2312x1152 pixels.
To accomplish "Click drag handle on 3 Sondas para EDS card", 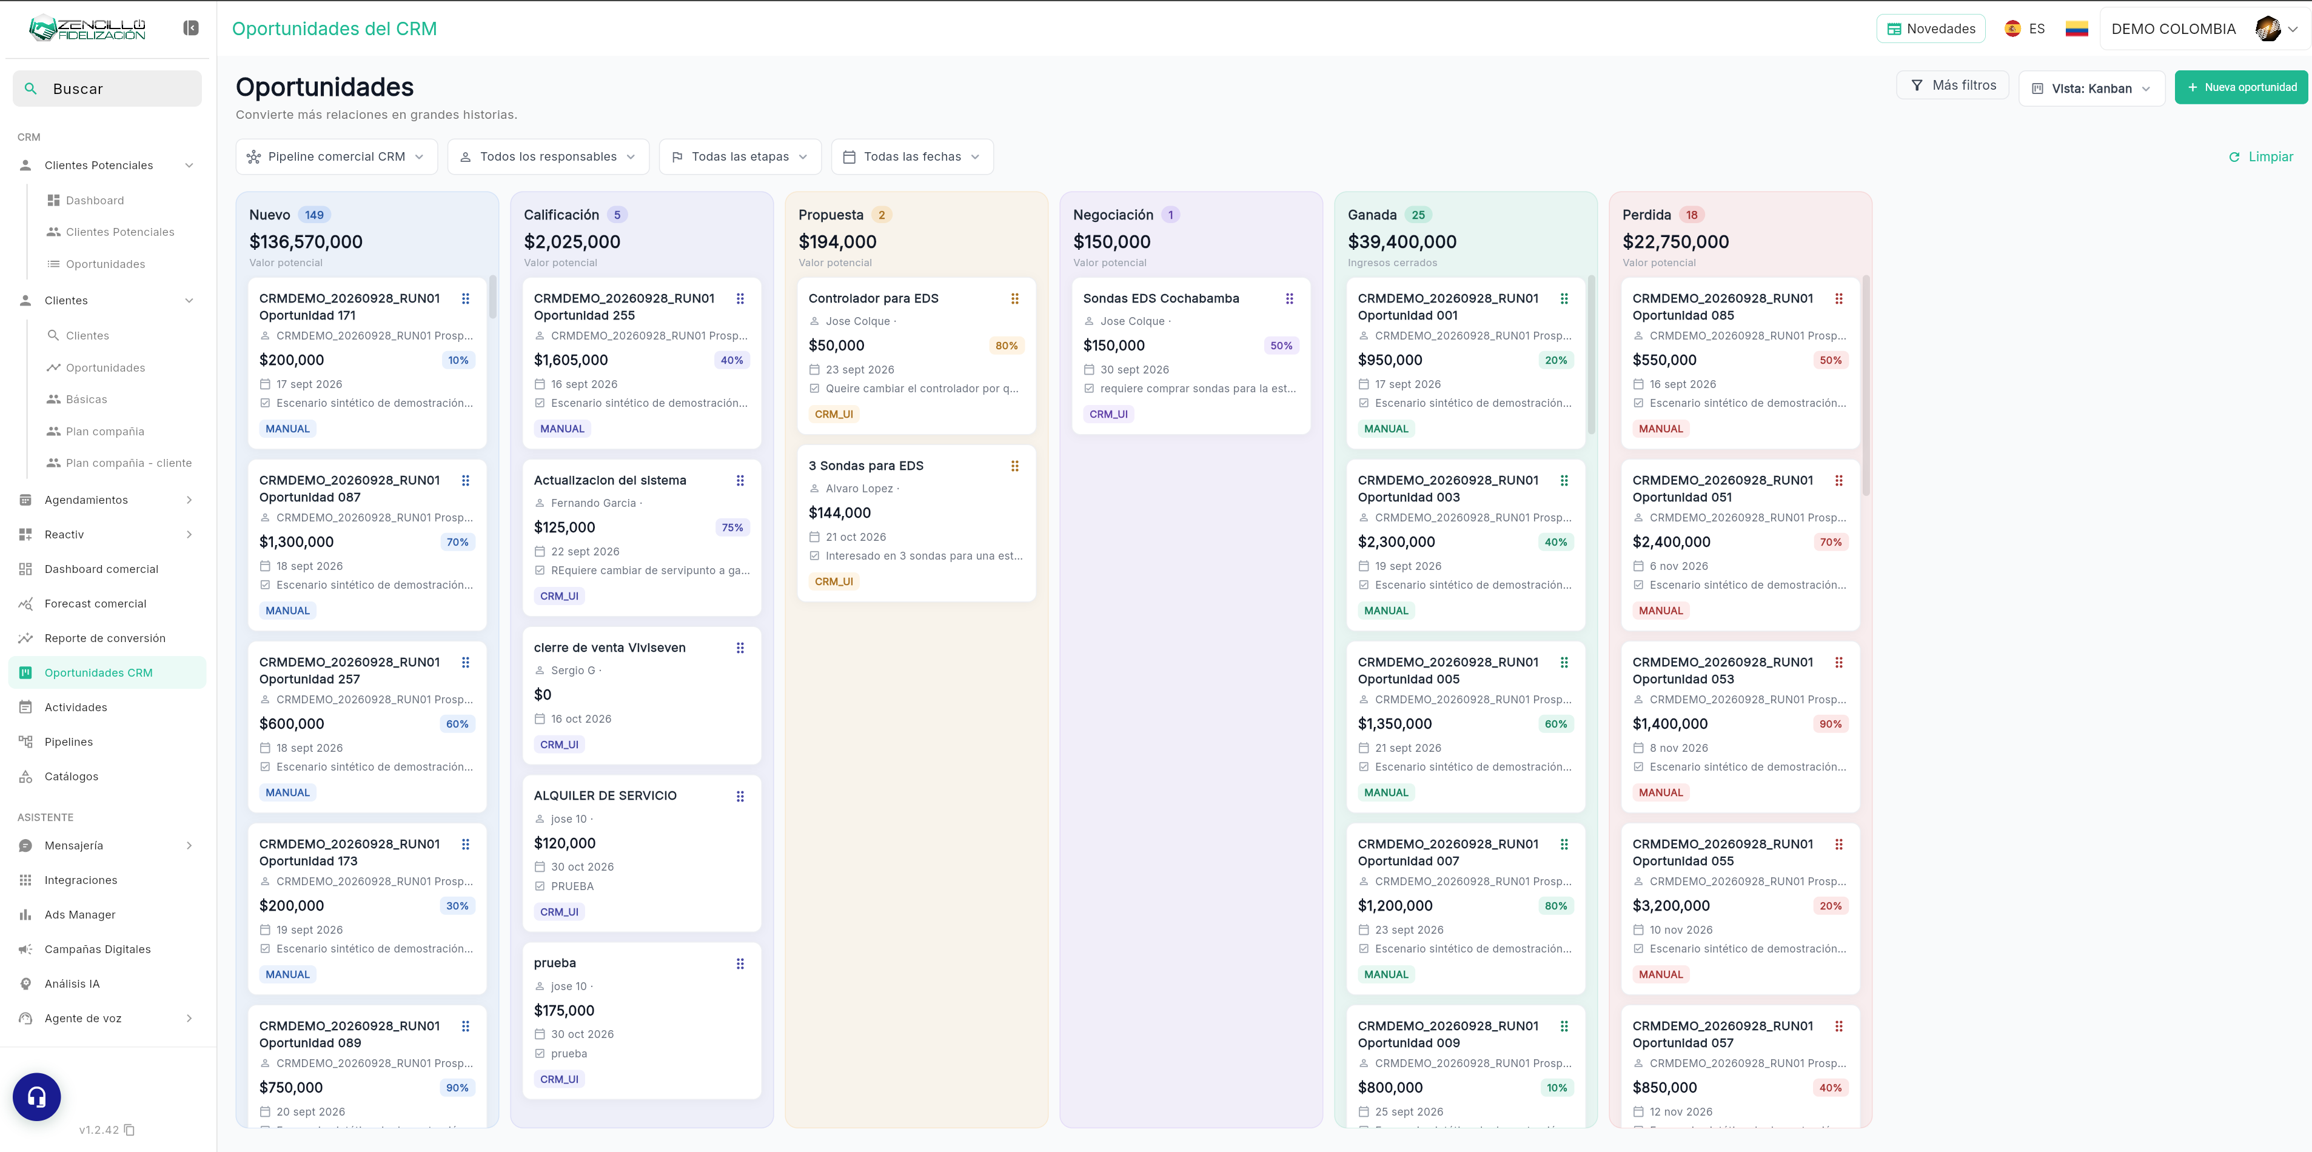I will (x=1014, y=466).
